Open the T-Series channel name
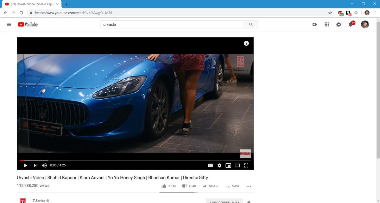 39,200
